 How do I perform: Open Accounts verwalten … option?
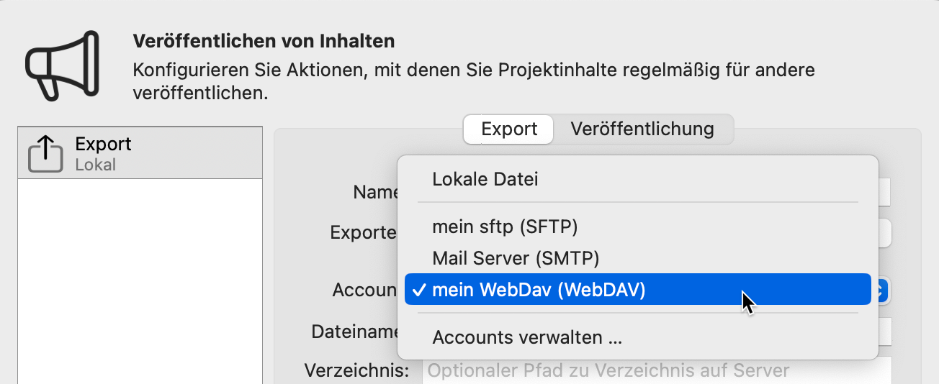click(527, 337)
